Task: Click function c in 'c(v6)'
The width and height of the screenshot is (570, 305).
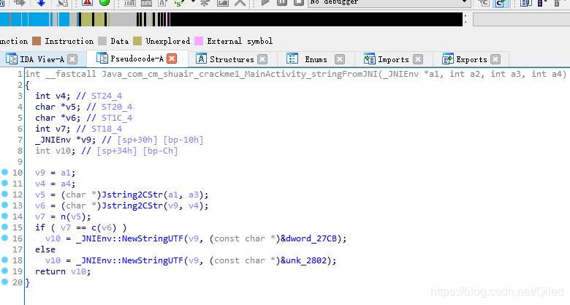Action: 94,228
